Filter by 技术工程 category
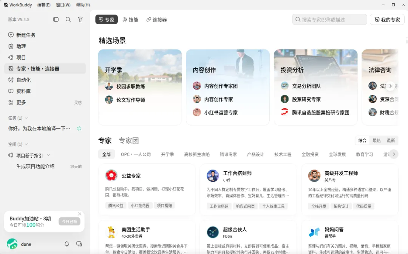The height and width of the screenshot is (254, 408). click(283, 154)
